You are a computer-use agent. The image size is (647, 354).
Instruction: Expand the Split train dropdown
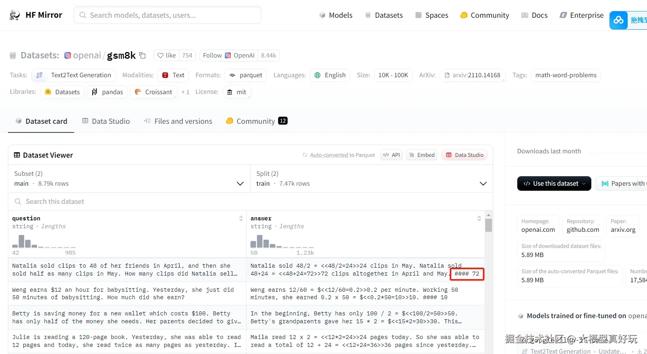[x=372, y=179]
